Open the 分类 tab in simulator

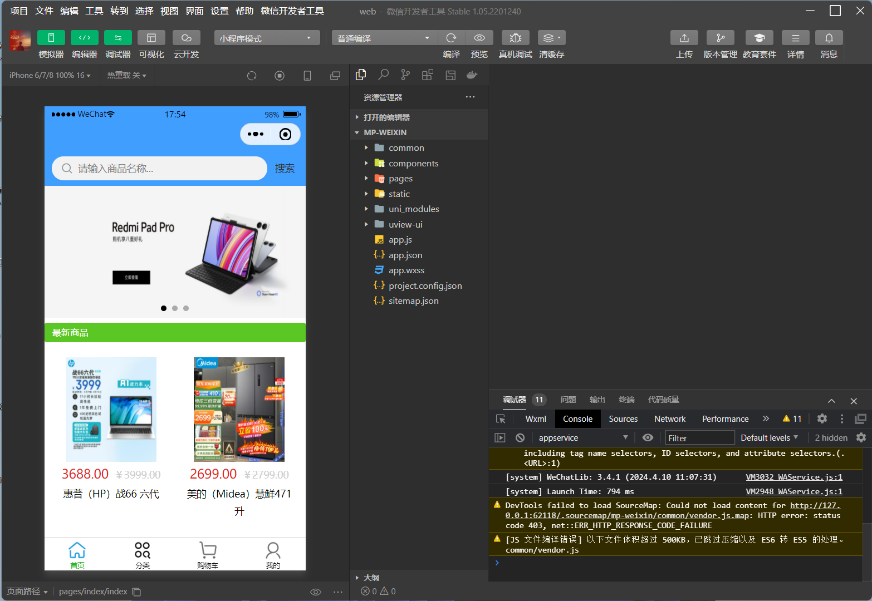[143, 555]
